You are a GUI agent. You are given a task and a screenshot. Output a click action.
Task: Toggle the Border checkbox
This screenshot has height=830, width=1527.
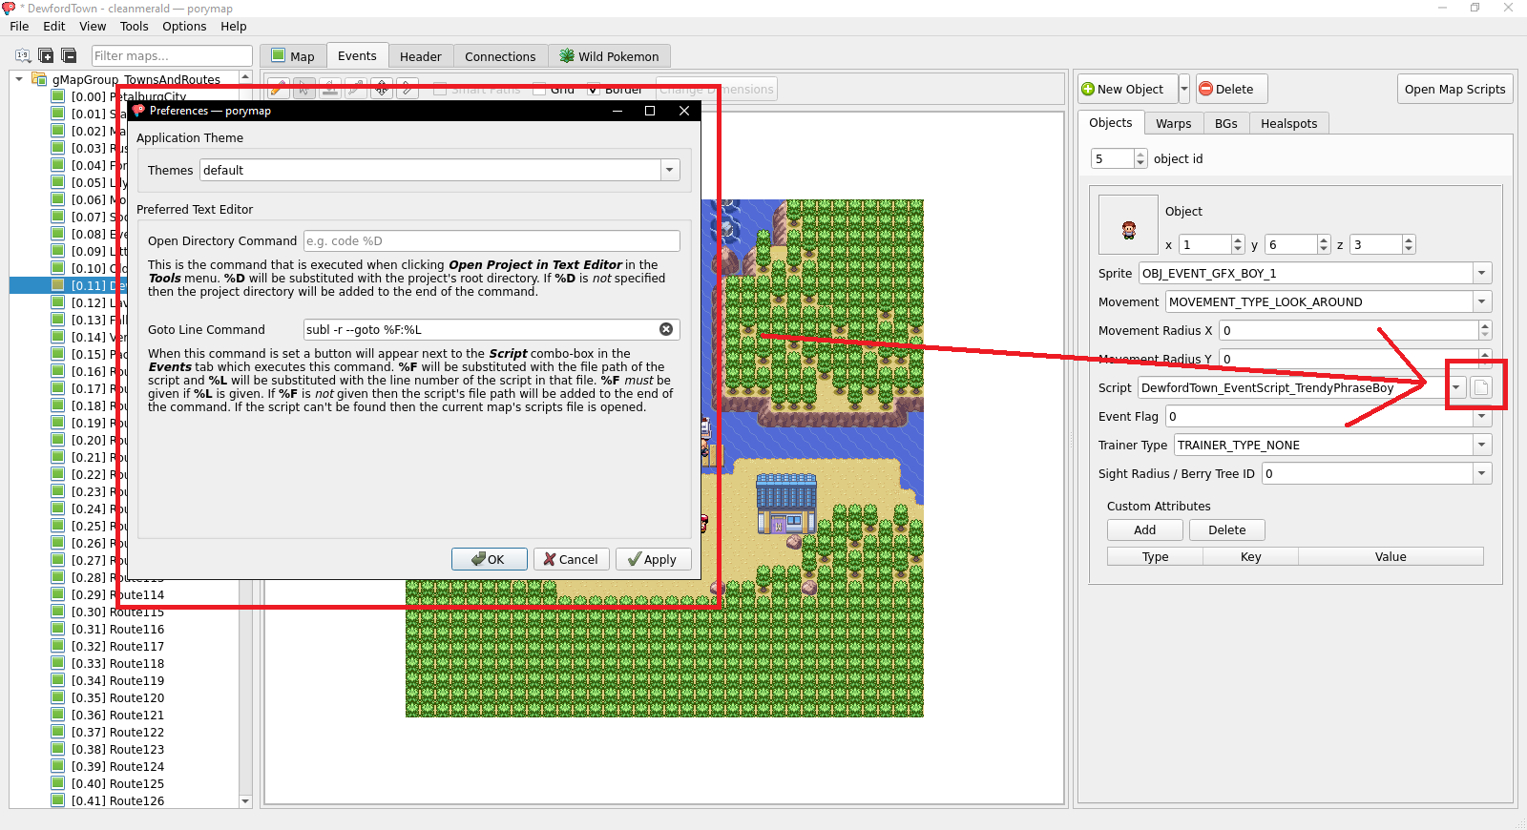(594, 90)
